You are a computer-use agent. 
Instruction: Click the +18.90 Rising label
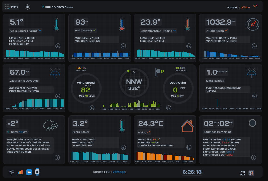[217, 31]
